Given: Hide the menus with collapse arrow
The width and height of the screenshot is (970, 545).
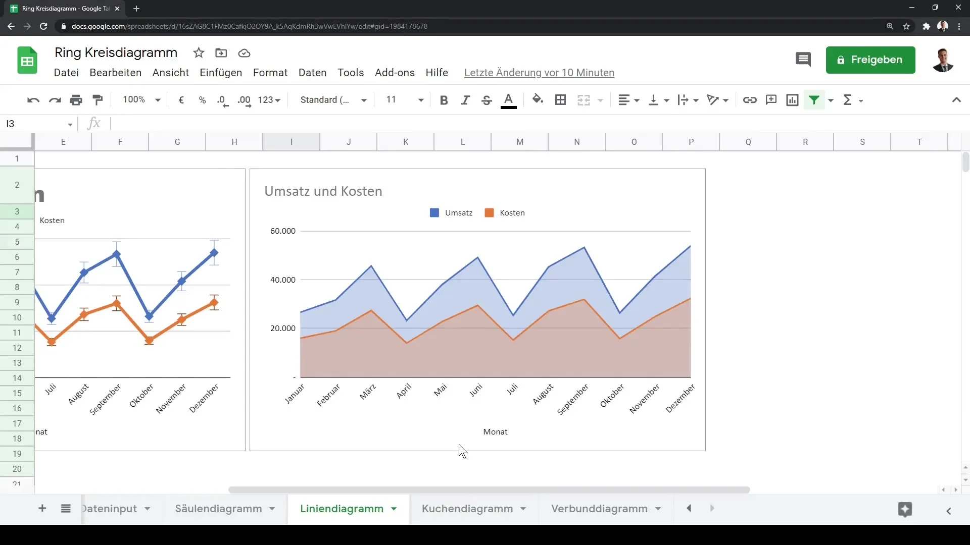Looking at the screenshot, I should [956, 100].
